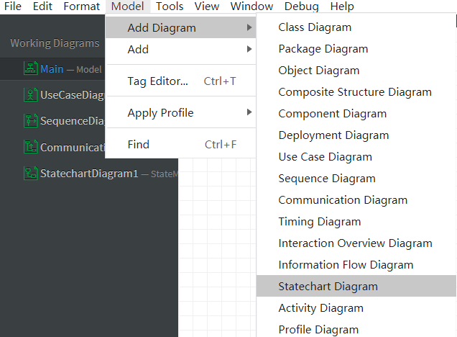Select StatechartDiagram1 row in Working Diagrams
The image size is (457, 337).
pyautogui.click(x=89, y=174)
